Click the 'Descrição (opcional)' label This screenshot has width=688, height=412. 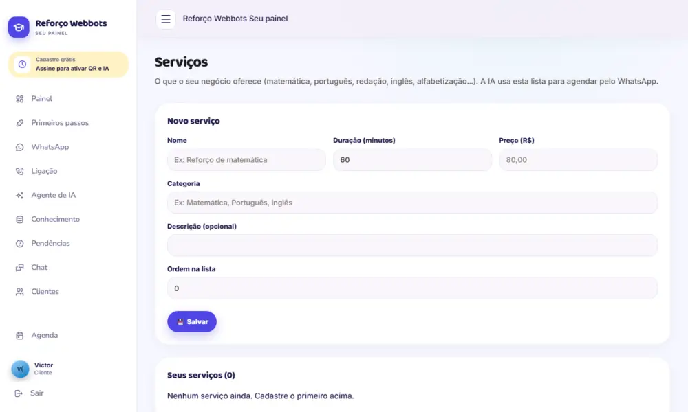click(x=202, y=227)
